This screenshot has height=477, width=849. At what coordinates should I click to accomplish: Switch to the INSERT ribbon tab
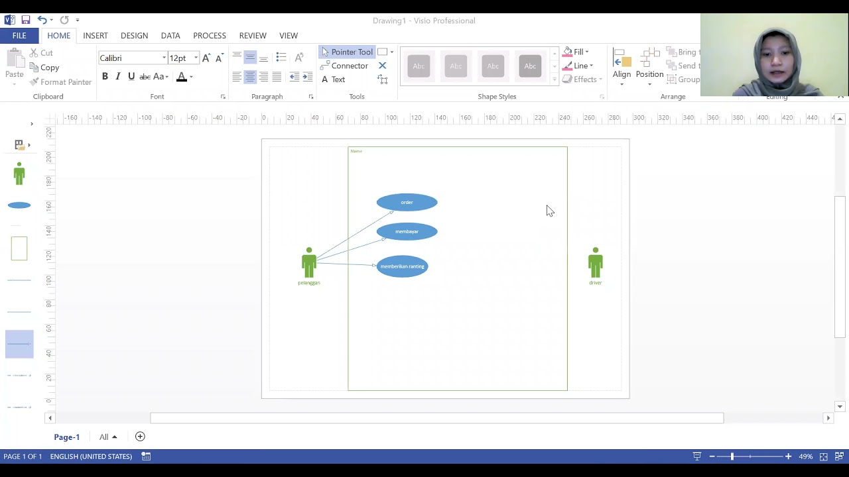coord(96,36)
